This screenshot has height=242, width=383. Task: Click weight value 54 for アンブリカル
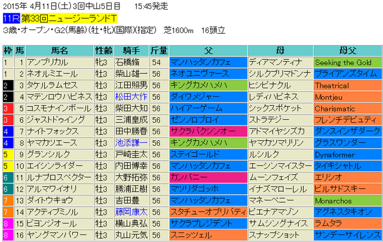click(156, 62)
